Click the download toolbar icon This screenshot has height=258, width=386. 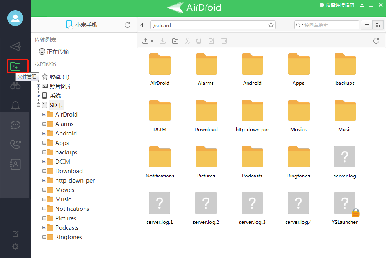coord(162,41)
